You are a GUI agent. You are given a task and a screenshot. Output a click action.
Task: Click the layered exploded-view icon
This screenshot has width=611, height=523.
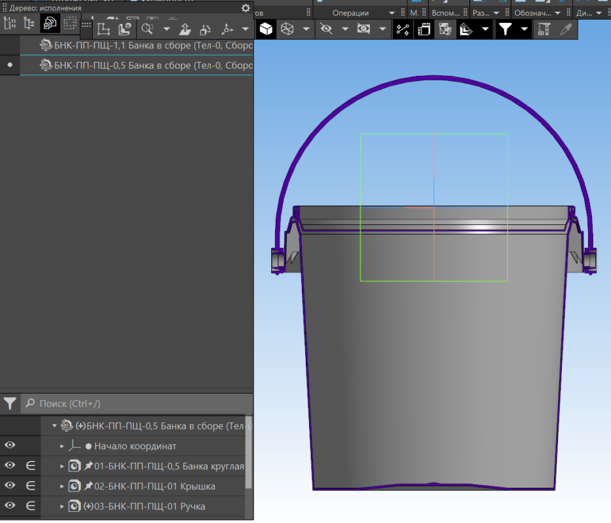coord(466,29)
